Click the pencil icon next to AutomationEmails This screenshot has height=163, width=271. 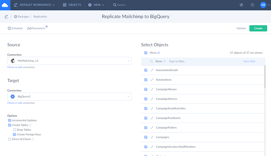pyautogui.click(x=152, y=70)
